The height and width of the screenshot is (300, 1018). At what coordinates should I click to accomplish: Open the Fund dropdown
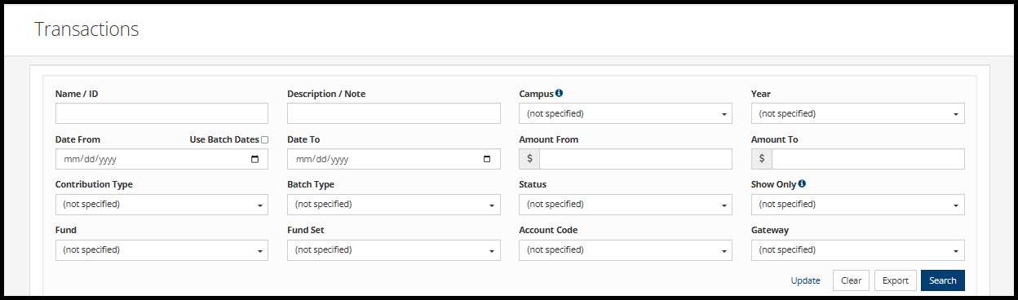click(x=162, y=250)
